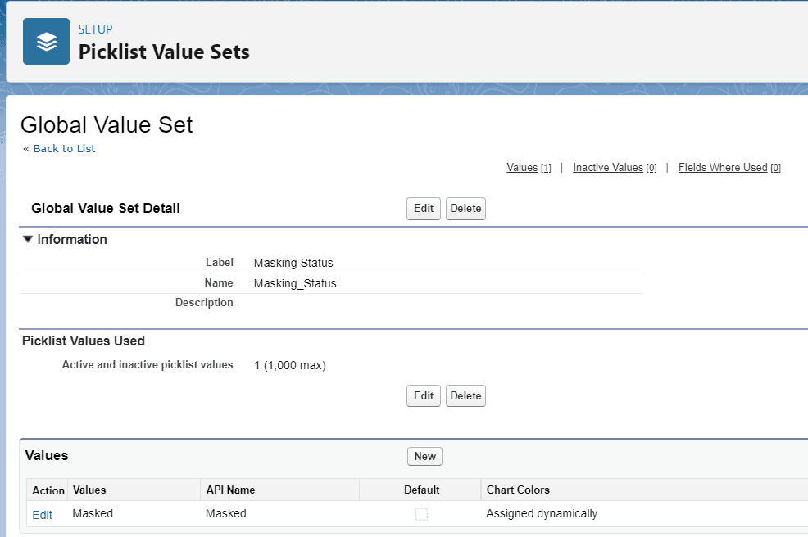Click the Chart Colors column header

click(x=518, y=490)
